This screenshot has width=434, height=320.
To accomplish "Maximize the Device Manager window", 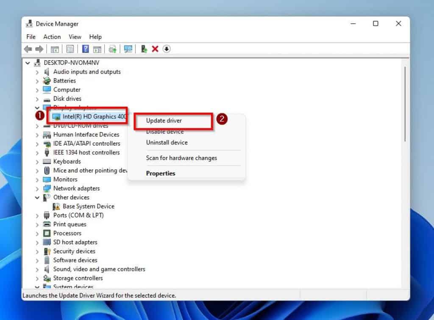I will pyautogui.click(x=376, y=24).
